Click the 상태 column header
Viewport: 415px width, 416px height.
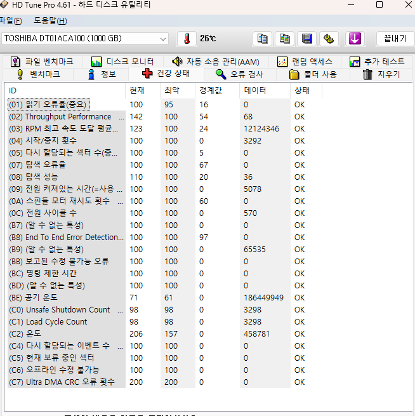pyautogui.click(x=306, y=91)
